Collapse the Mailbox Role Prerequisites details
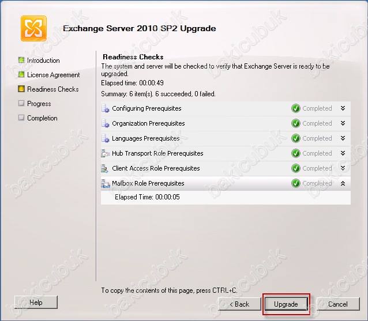368x321 pixels. [x=343, y=183]
